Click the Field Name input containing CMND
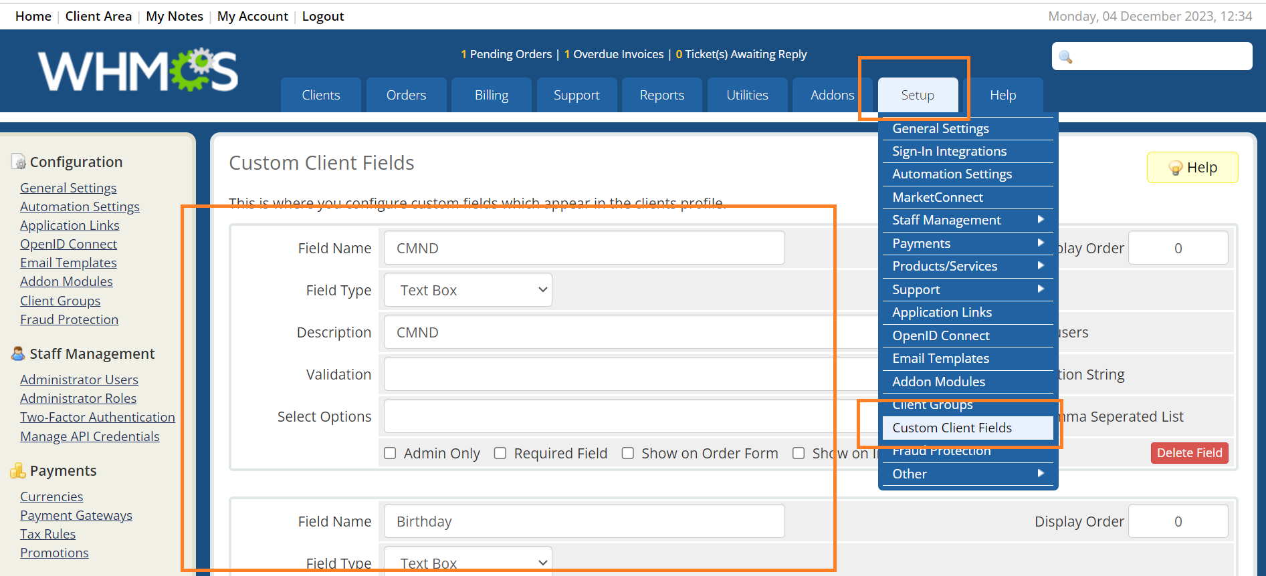This screenshot has width=1266, height=576. point(585,248)
